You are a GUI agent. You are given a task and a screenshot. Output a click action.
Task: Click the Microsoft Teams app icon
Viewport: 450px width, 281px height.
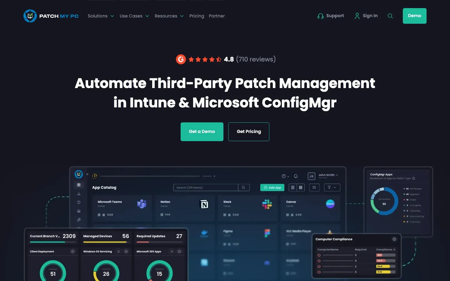tap(142, 204)
